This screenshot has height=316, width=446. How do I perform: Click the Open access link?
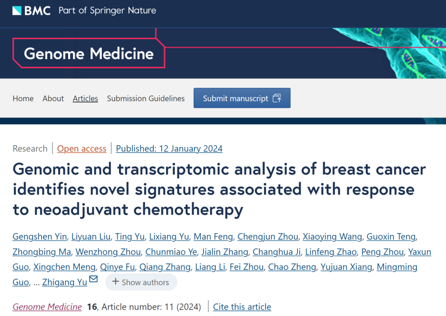coord(82,149)
